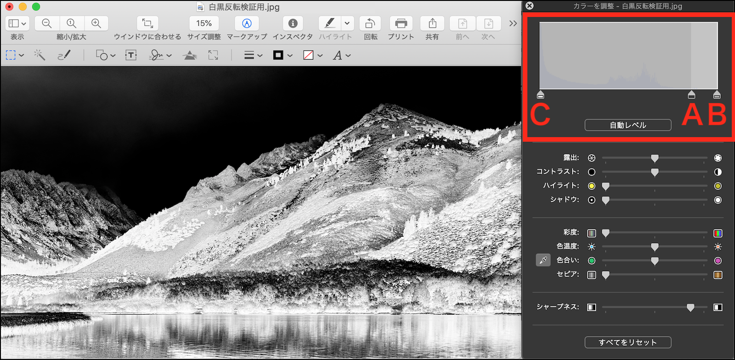The width and height of the screenshot is (735, 360).
Task: Open the Adjust Color prism icon
Action: click(189, 55)
